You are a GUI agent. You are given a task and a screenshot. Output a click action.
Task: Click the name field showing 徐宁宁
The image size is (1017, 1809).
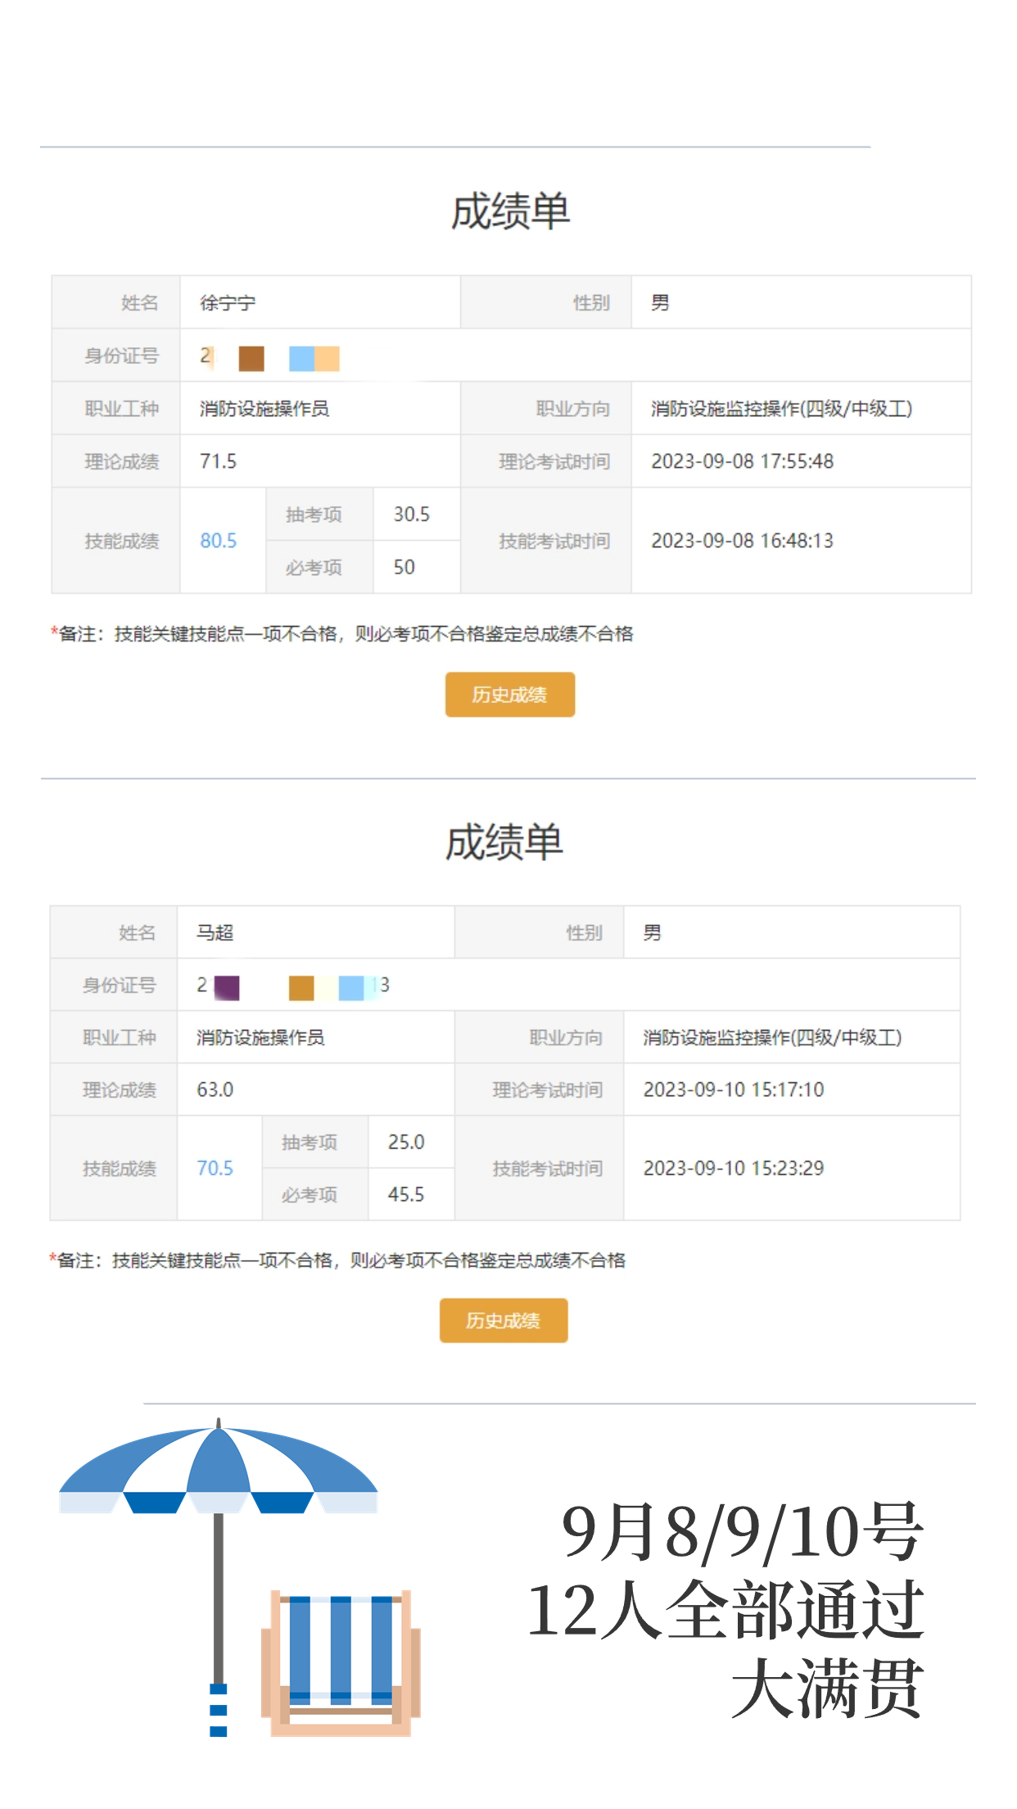(320, 302)
